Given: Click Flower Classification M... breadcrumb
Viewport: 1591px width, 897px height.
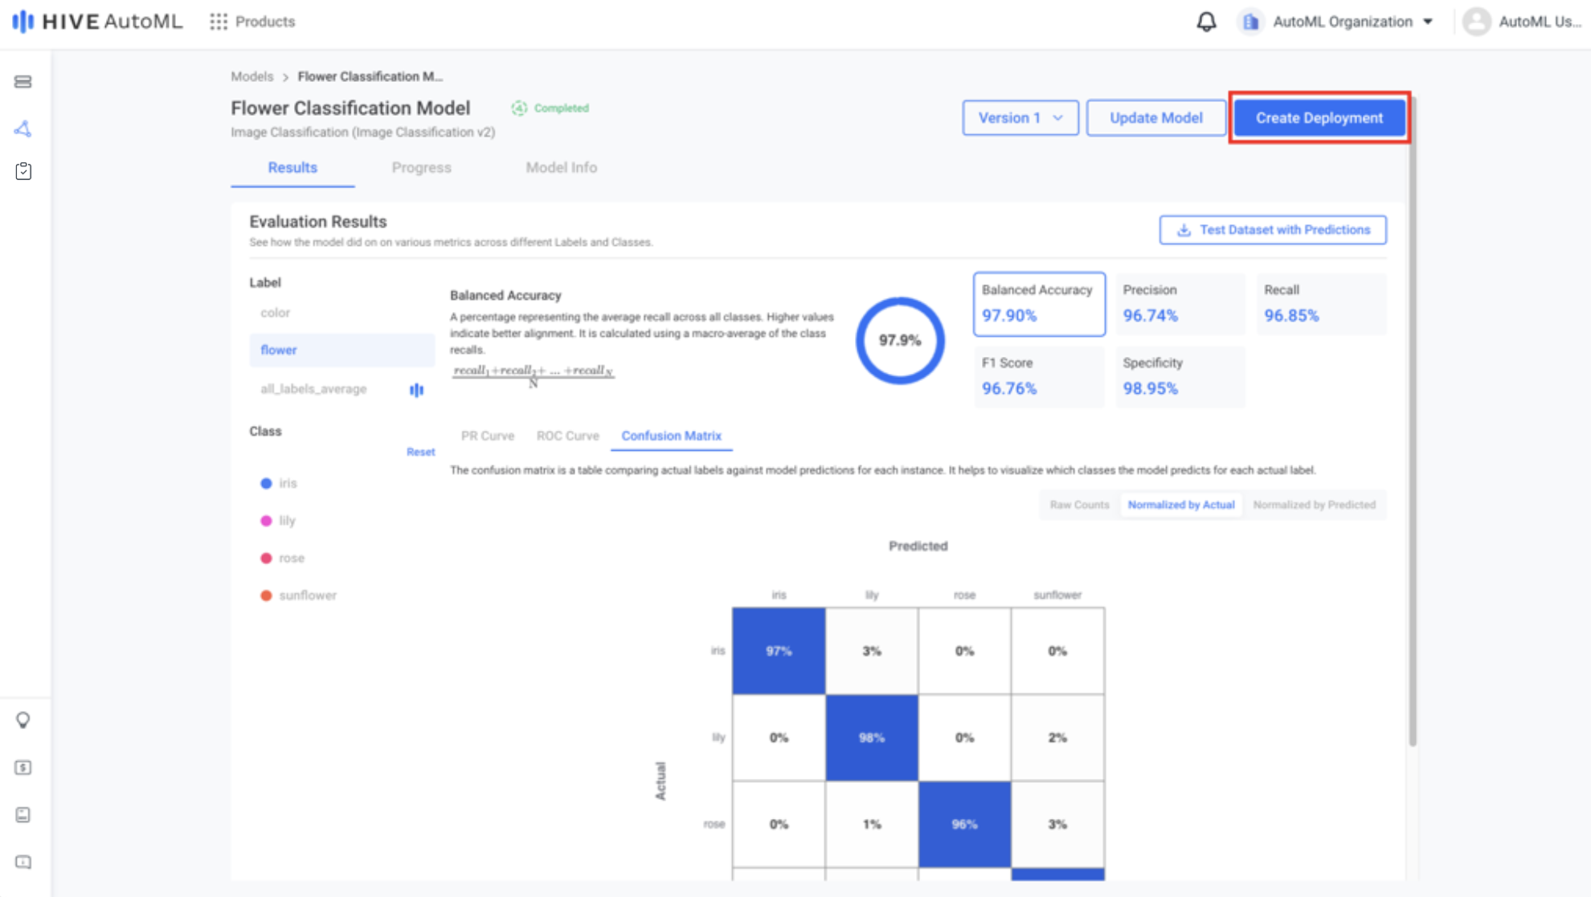Looking at the screenshot, I should click(370, 76).
